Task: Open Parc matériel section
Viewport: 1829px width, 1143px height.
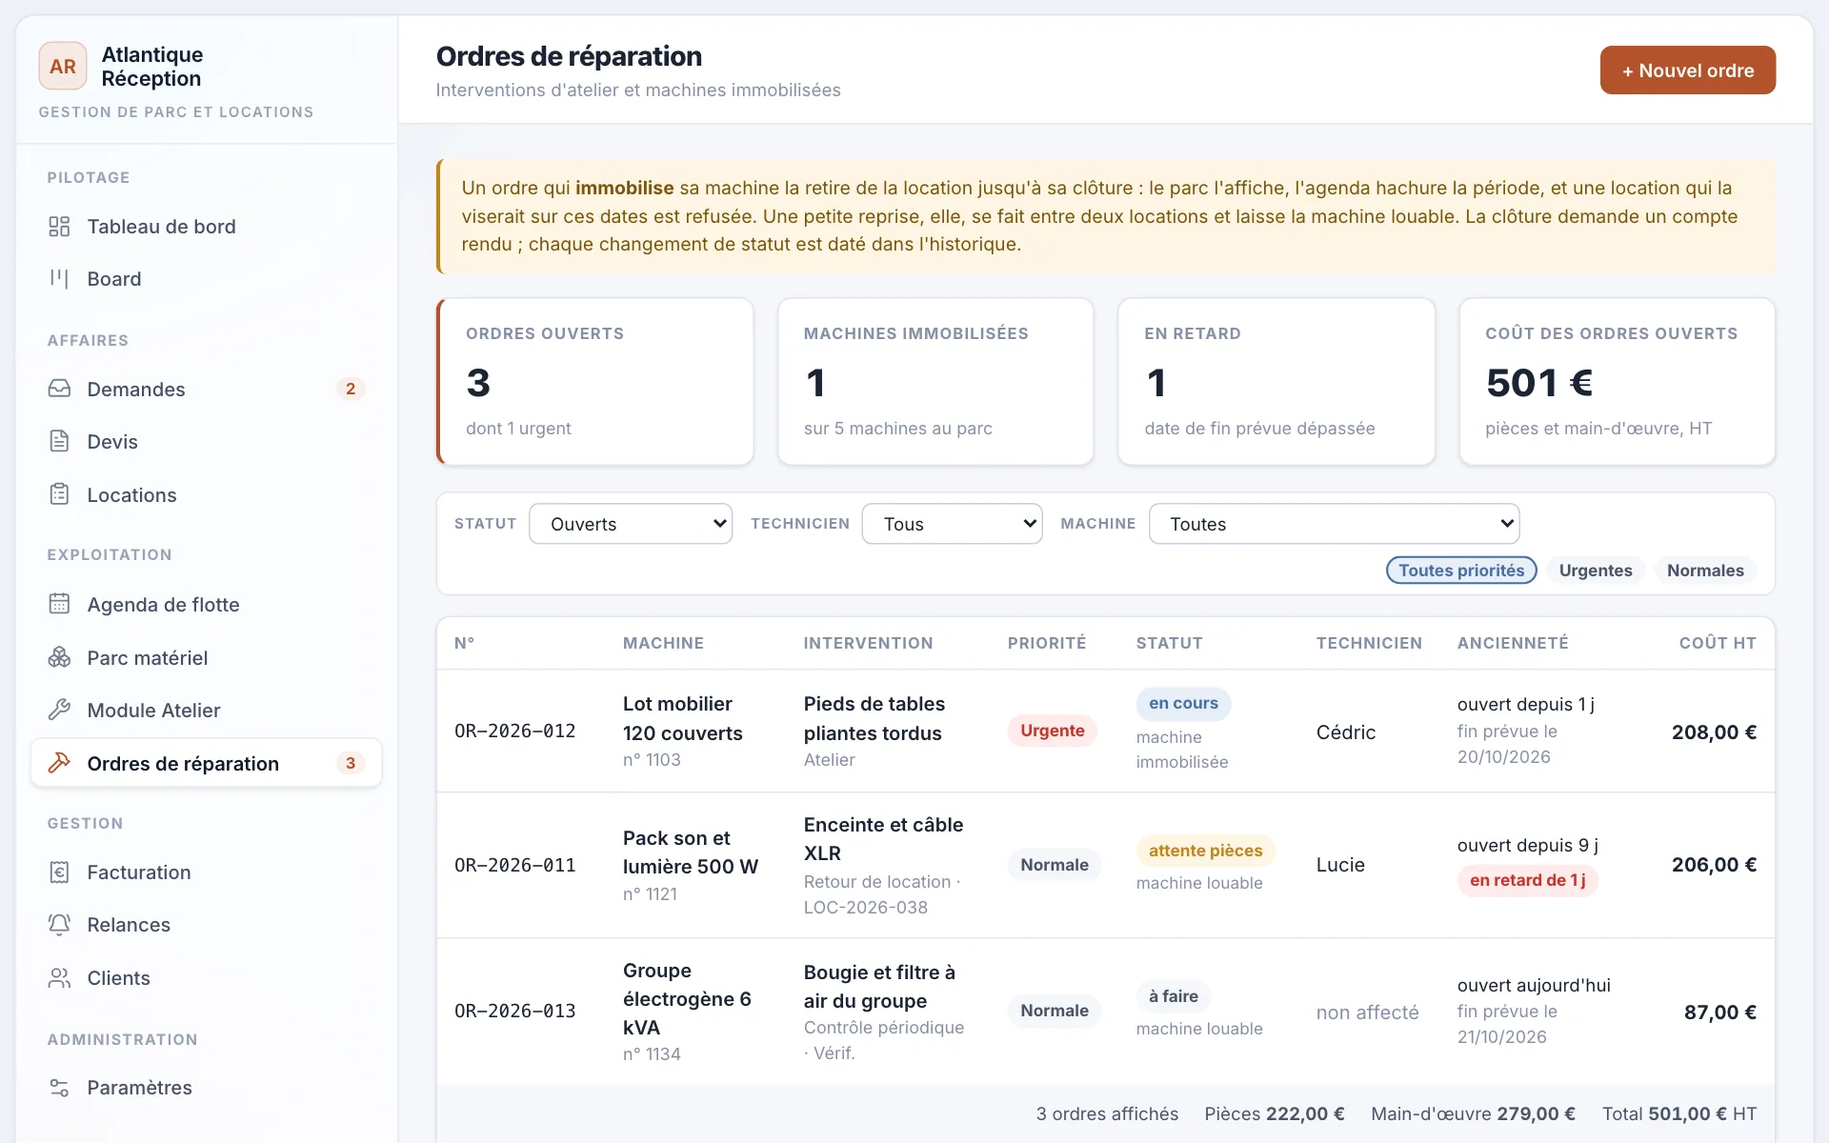Action: coord(206,657)
